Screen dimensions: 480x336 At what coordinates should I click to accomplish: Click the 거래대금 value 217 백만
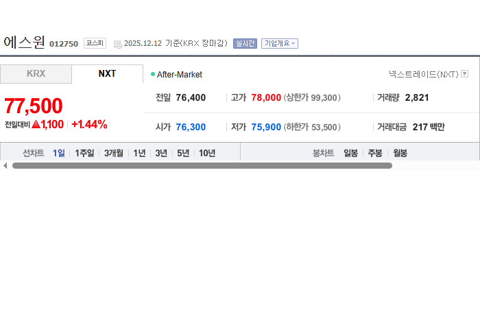429,127
